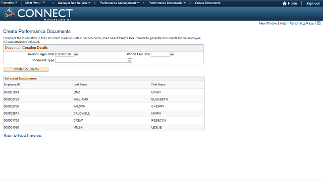323x181 pixels.
Task: Select employee ID 000001974
Action: 11,93
